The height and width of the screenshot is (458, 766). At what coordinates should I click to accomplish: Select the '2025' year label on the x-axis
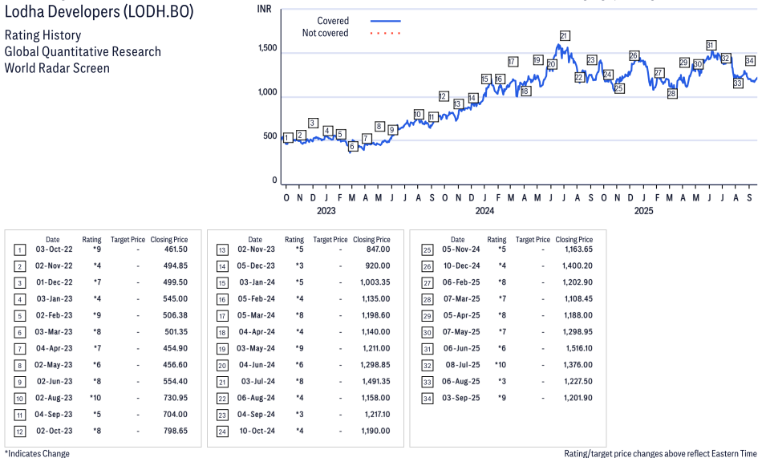pos(643,210)
